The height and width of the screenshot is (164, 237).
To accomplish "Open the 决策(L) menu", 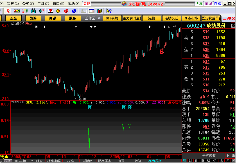I will (13, 4).
